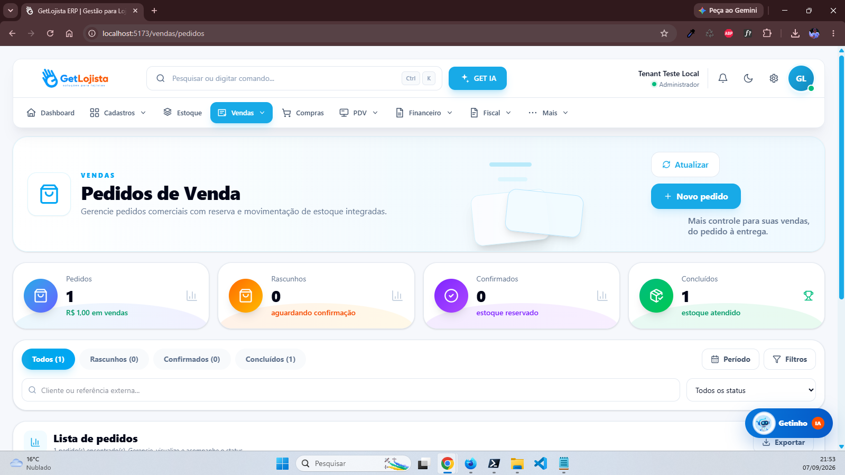
Task: Expand the Fiscal menu dropdown
Action: 491,113
